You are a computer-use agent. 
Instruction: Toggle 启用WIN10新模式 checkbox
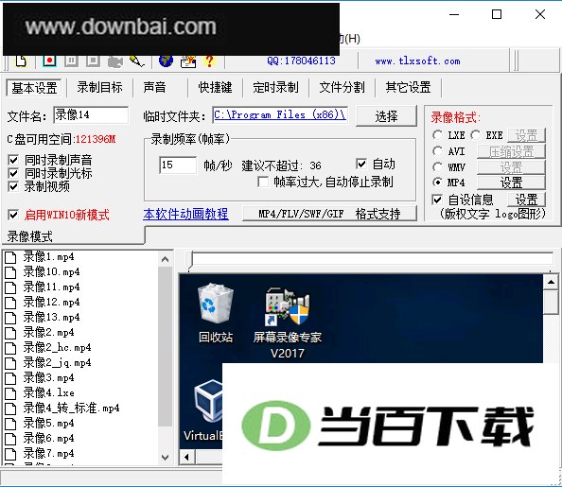[x=13, y=215]
